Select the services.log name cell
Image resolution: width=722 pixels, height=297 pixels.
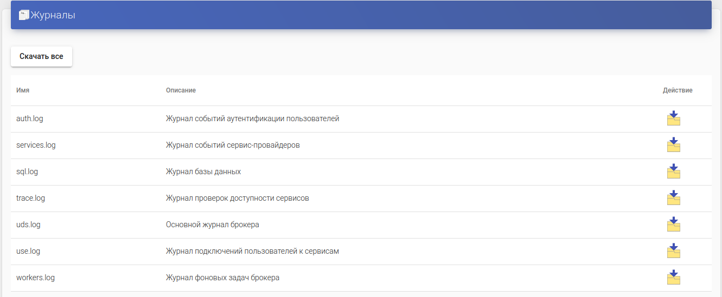click(x=36, y=145)
